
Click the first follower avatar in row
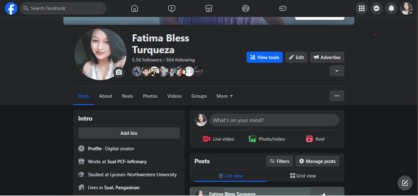click(x=137, y=71)
